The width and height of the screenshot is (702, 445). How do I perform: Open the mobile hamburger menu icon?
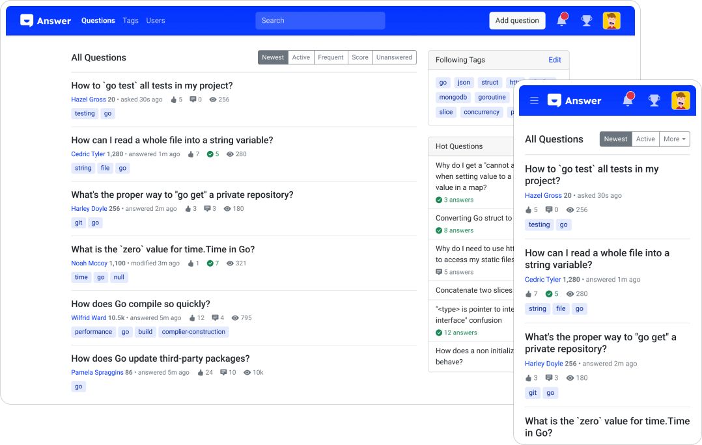534,101
